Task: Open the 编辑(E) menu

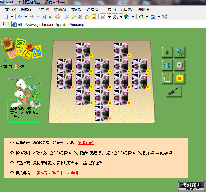Action: (27, 10)
